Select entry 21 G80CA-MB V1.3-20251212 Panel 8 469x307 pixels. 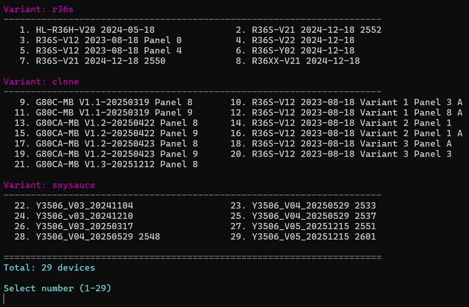point(106,164)
